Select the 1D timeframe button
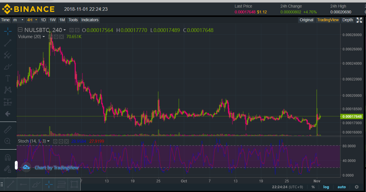 coord(43,20)
